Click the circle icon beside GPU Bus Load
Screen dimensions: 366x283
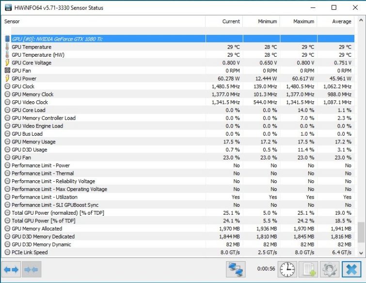[x=7, y=134]
